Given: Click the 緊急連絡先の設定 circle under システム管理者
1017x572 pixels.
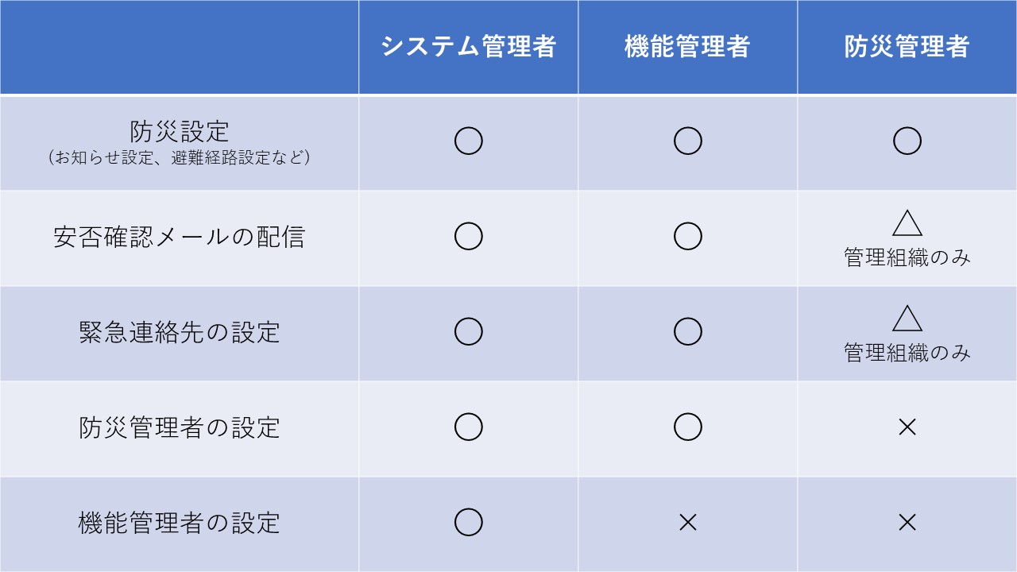Looking at the screenshot, I should [468, 332].
